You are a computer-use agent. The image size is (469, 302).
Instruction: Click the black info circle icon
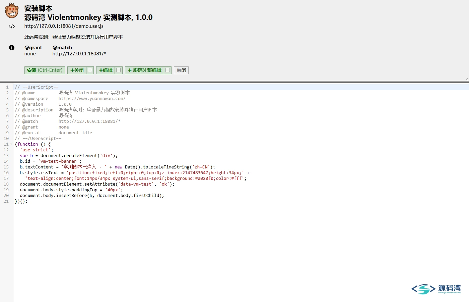pyautogui.click(x=12, y=48)
